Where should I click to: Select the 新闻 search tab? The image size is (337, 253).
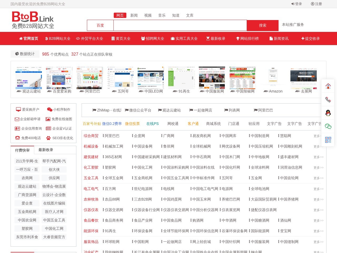click(x=134, y=16)
